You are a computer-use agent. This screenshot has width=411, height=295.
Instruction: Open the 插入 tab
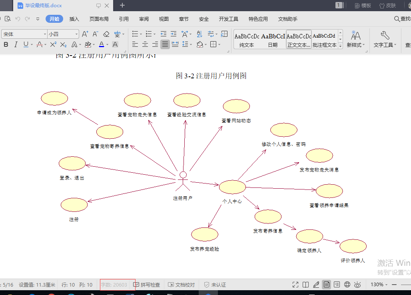[x=74, y=19]
